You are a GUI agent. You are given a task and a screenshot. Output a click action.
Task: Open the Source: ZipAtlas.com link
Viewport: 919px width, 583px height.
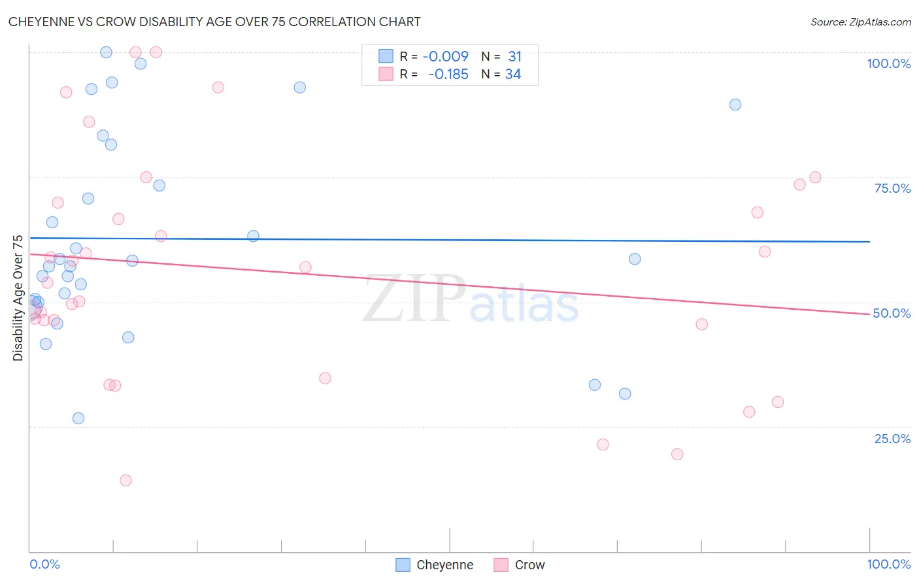point(861,22)
